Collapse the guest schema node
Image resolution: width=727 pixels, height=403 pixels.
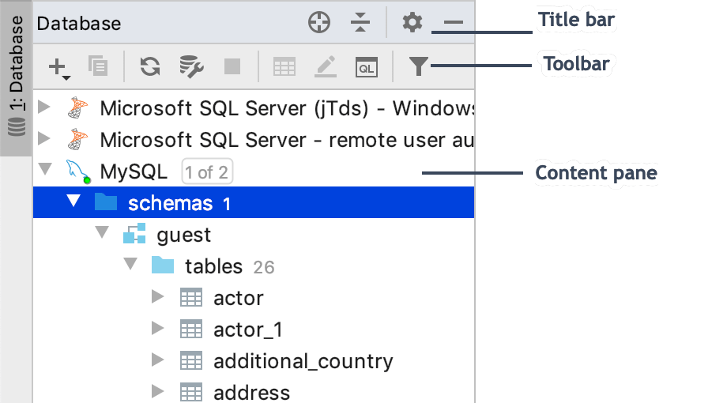point(101,234)
